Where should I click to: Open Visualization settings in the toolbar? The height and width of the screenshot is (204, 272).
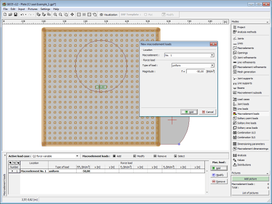108,15
